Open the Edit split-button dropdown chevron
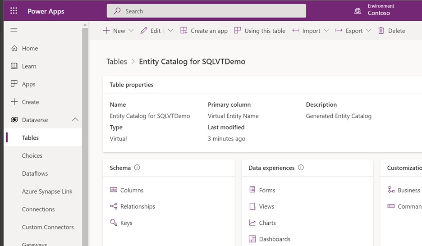The height and width of the screenshot is (246, 422). point(170,31)
